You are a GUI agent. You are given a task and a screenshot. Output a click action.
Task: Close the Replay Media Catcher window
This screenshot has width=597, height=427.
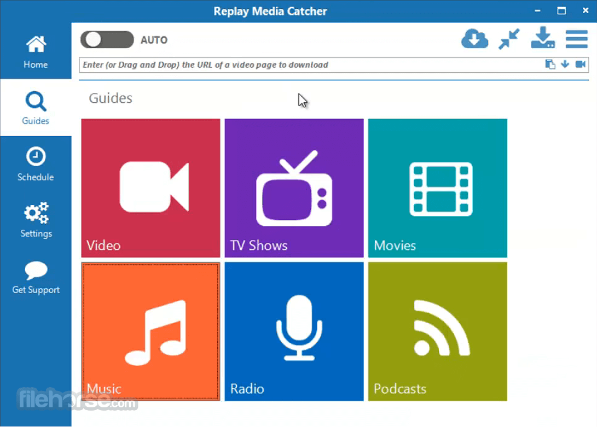586,10
